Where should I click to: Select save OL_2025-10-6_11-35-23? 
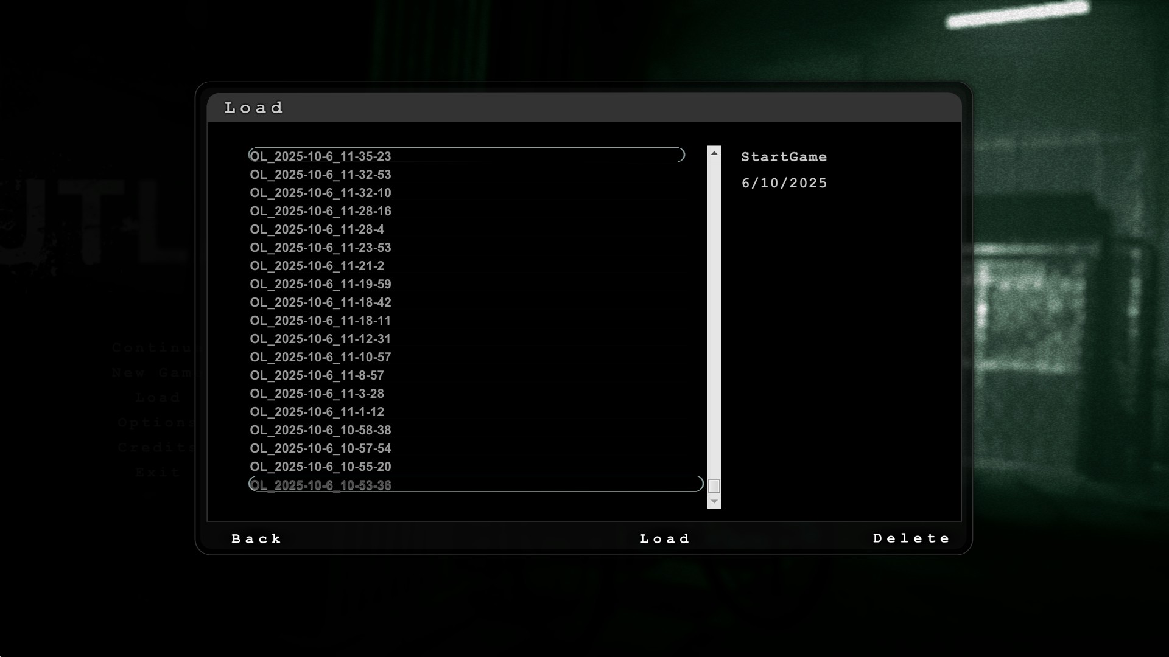tap(467, 156)
